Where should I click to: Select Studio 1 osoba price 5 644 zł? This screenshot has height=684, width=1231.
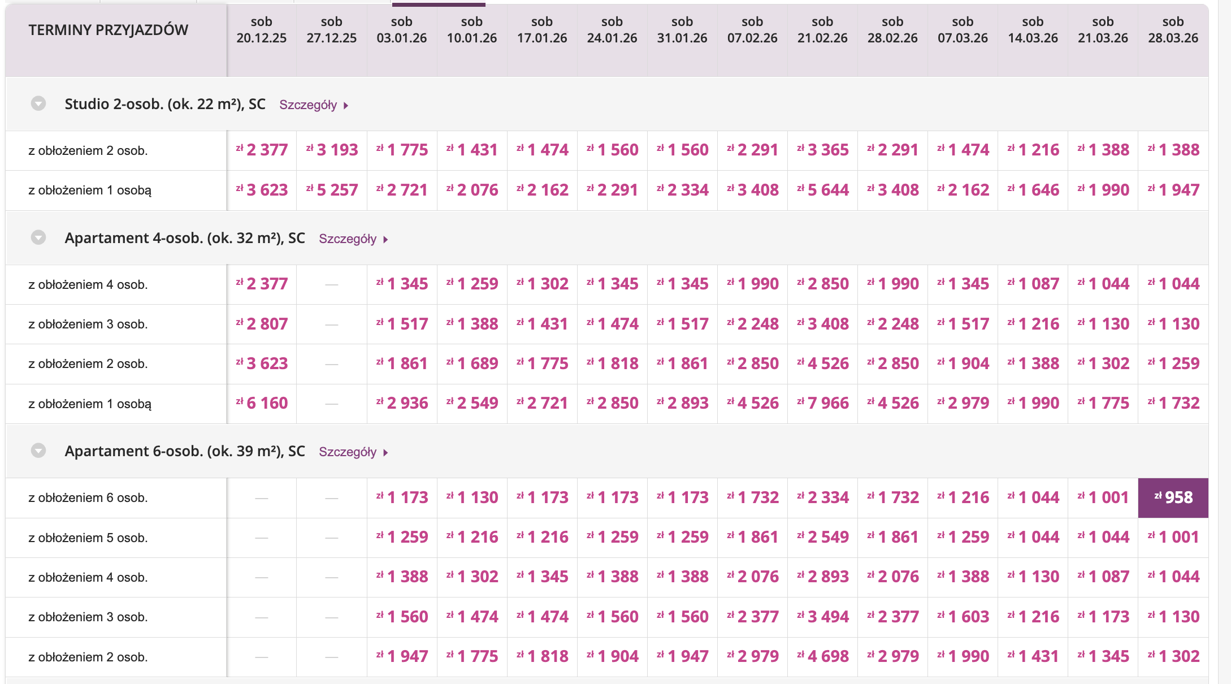(822, 191)
